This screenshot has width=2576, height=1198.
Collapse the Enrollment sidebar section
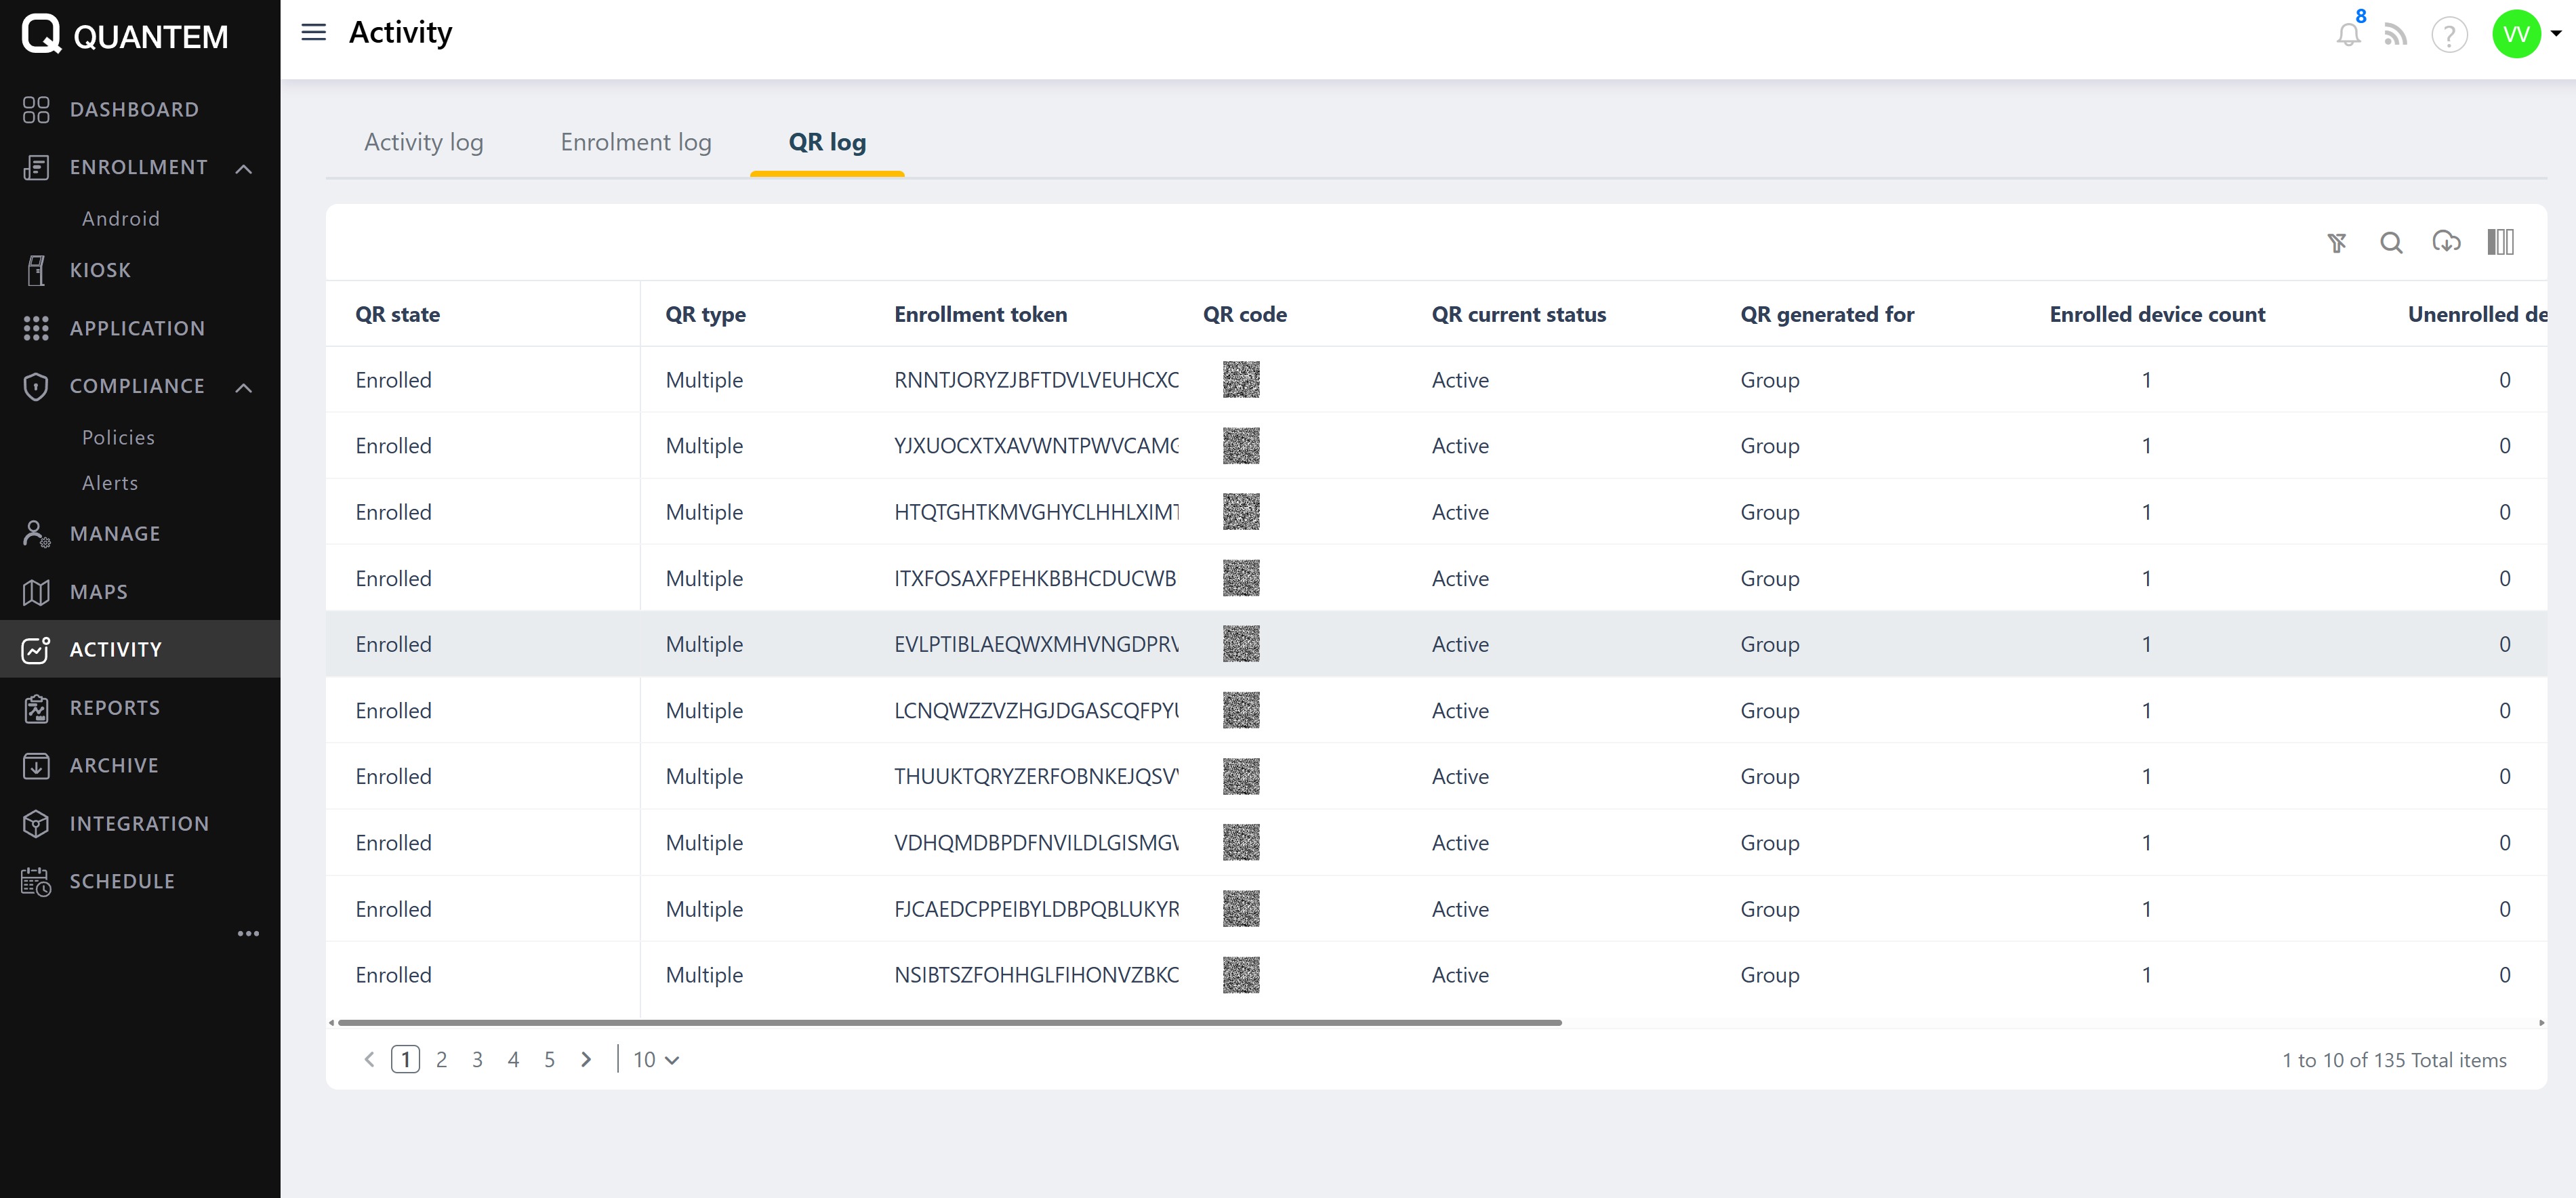[x=243, y=168]
